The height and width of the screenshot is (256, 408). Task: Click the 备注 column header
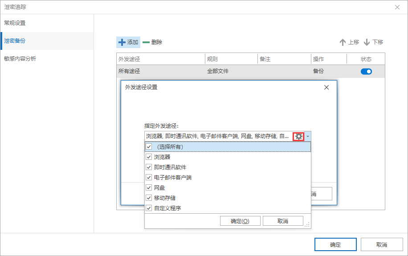pyautogui.click(x=284, y=59)
